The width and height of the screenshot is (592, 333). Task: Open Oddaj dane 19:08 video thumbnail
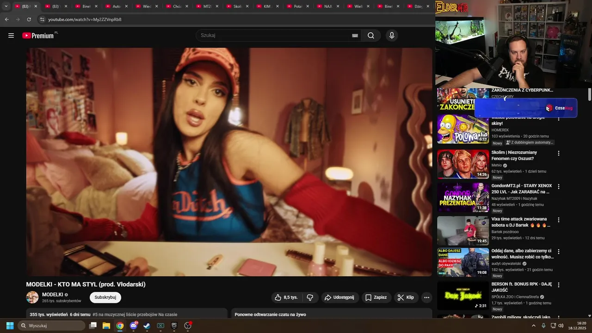pyautogui.click(x=463, y=263)
